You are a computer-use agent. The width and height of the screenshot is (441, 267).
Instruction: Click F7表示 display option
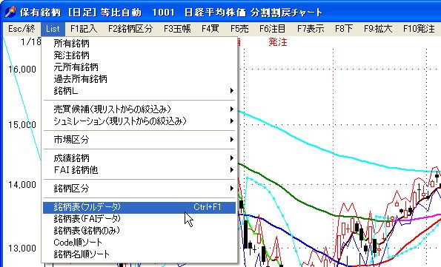coord(311,29)
